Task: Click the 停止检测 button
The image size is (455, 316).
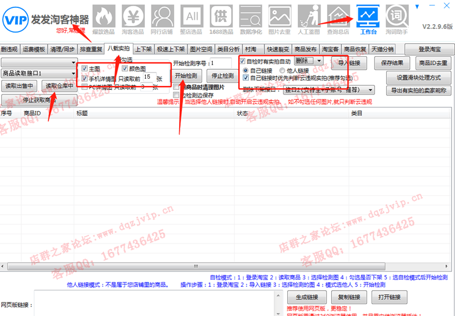Action: pyautogui.click(x=222, y=76)
